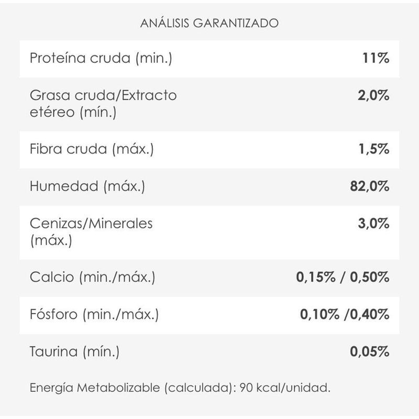This screenshot has width=419, height=419.
Task: Click the 0,40% phosphorus maximum value
Action: point(370,314)
